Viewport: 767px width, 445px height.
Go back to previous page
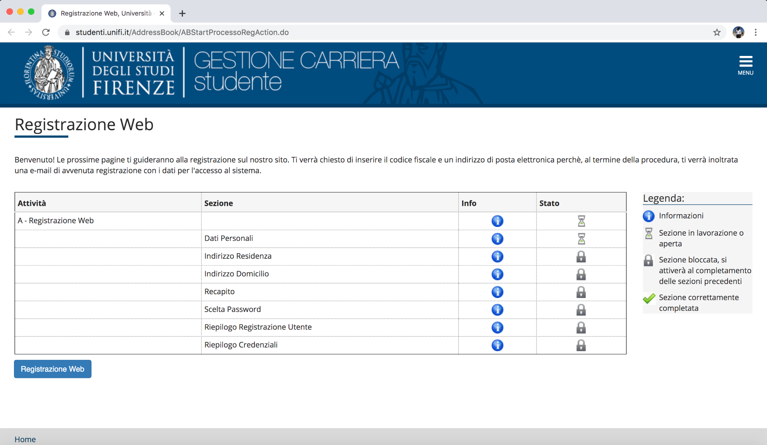click(11, 32)
